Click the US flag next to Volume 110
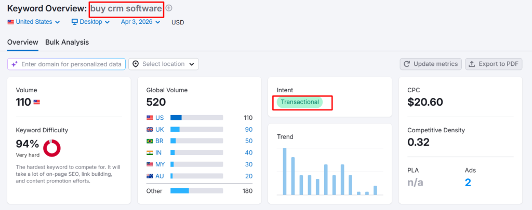Screen dimensions: 532x210 [x=37, y=102]
